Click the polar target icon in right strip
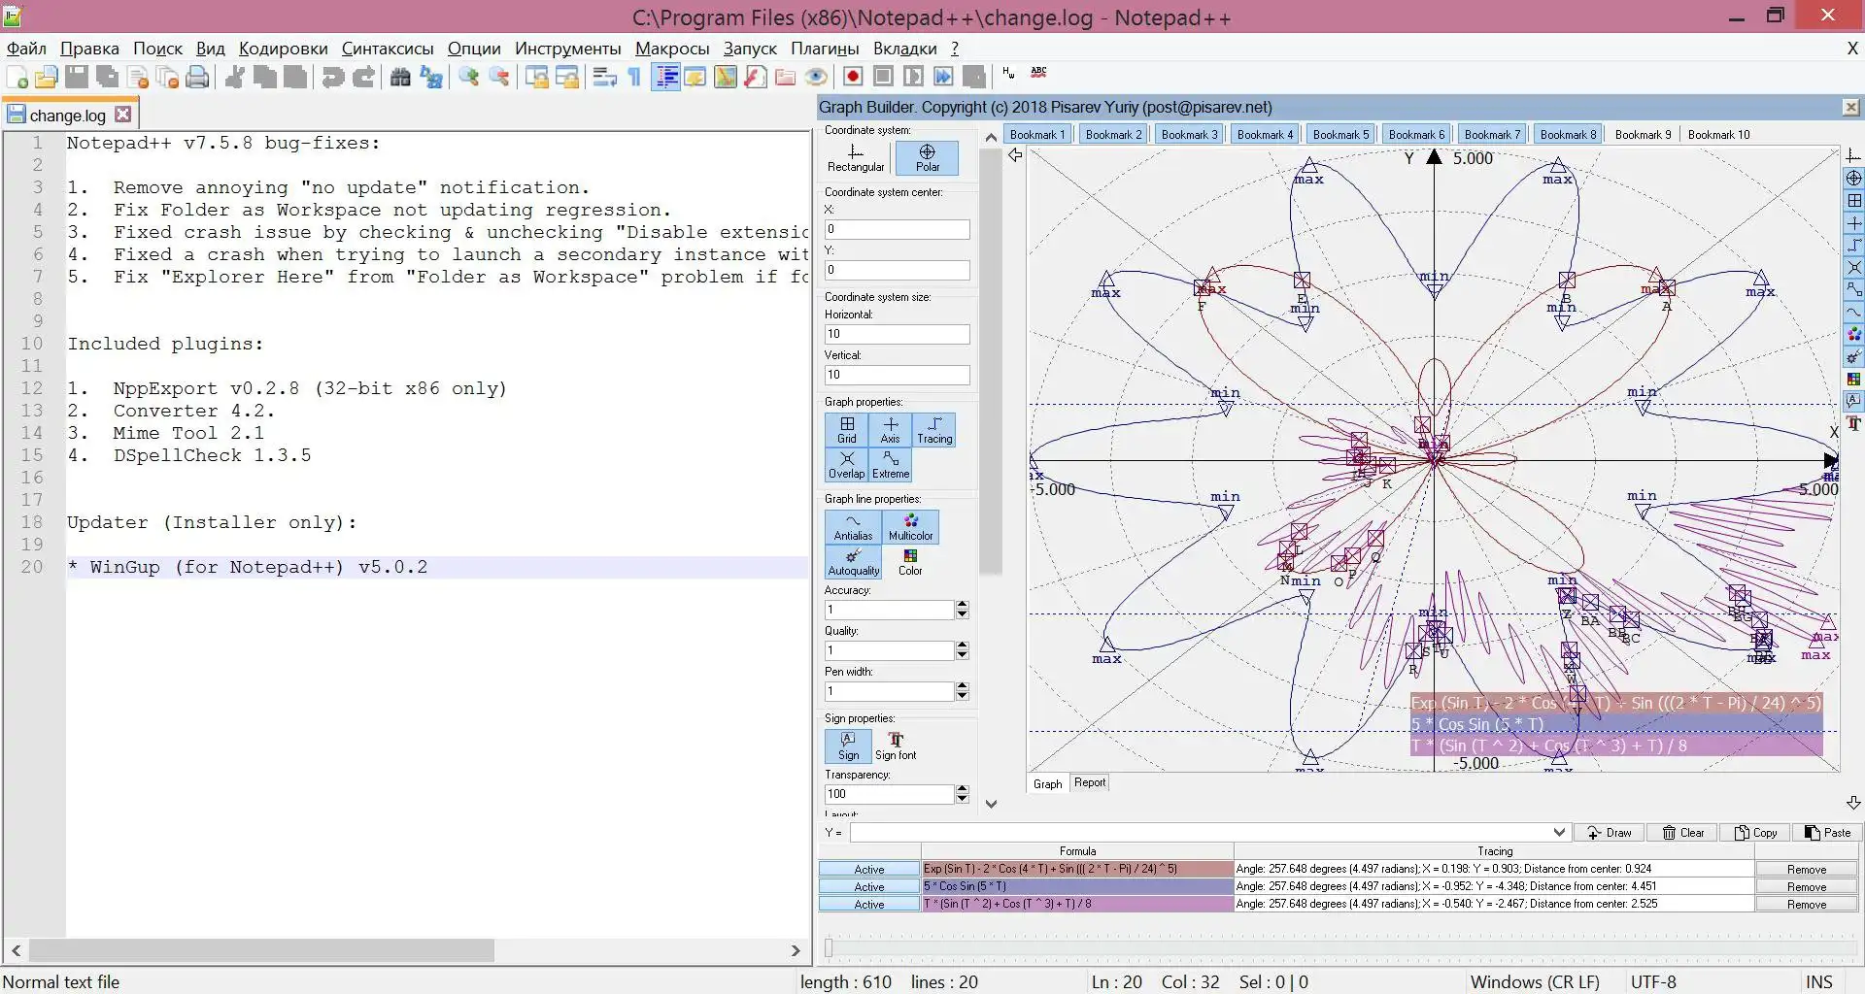Viewport: 1865px width, 994px height. 1854,179
